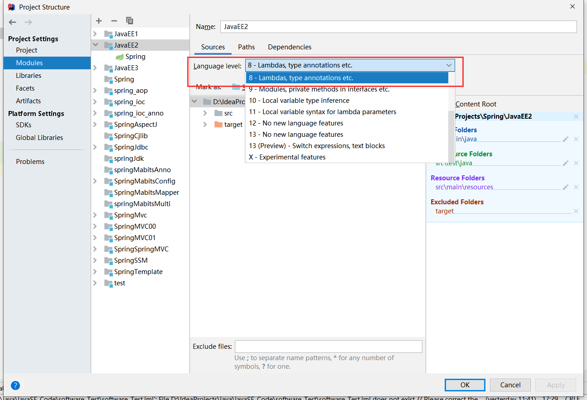The height and width of the screenshot is (400, 587).
Task: Remove src\main\resources resource folder
Action: coord(576,187)
